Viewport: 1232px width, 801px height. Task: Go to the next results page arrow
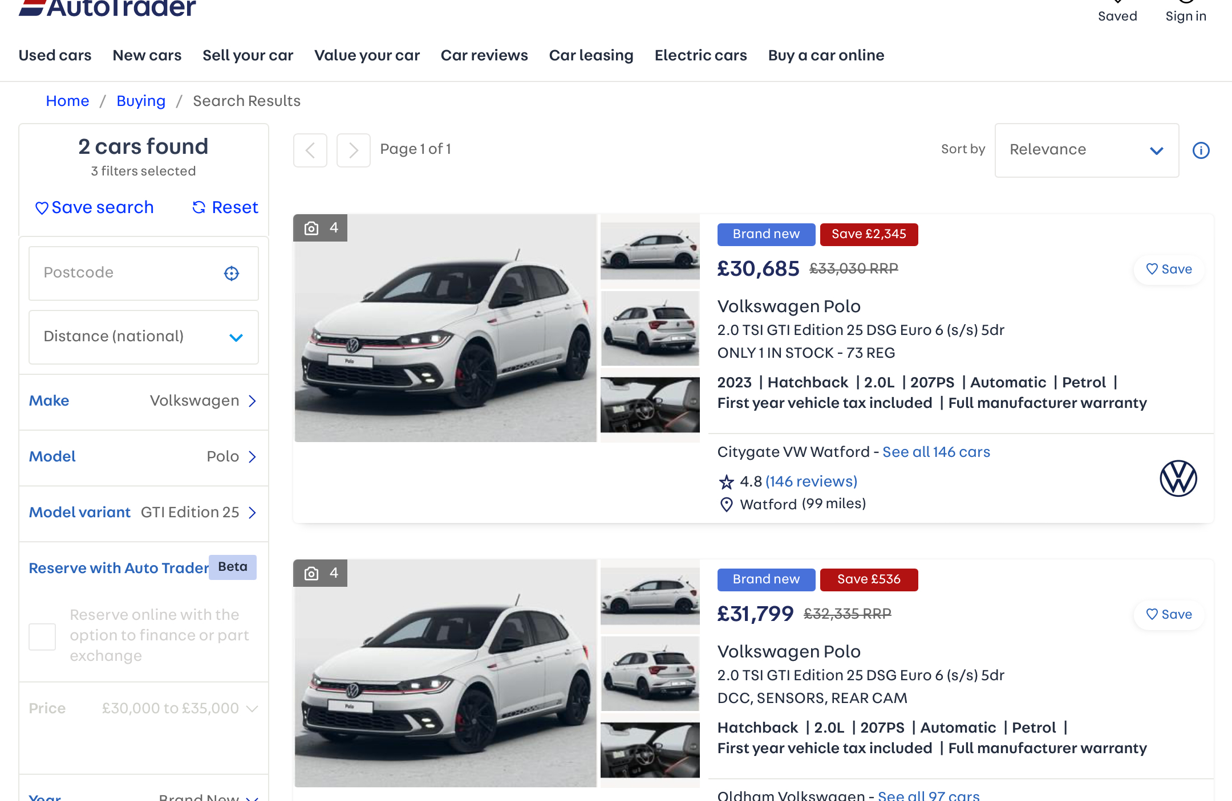tap(354, 150)
